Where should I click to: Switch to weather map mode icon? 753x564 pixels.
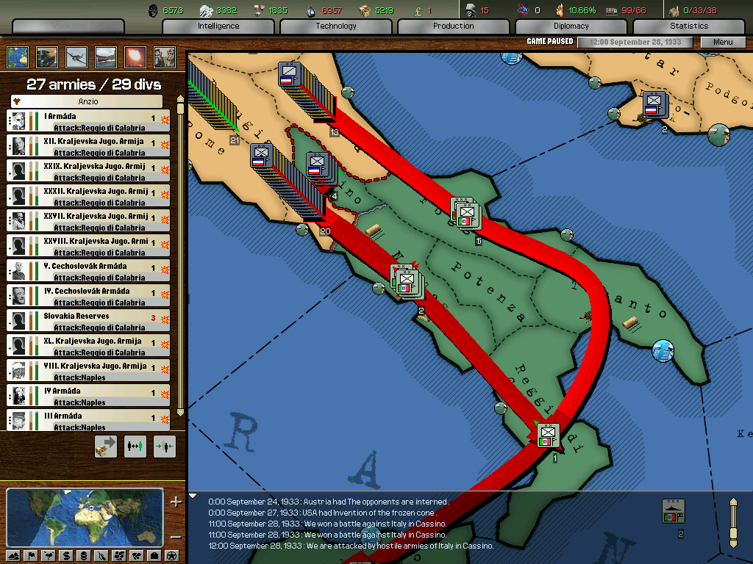coord(49,556)
